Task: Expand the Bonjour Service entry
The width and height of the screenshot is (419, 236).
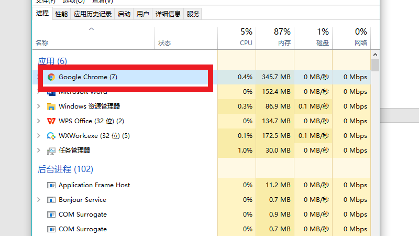Action: tap(39, 200)
